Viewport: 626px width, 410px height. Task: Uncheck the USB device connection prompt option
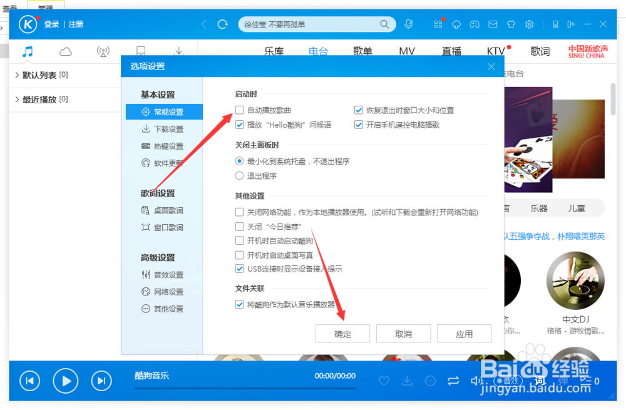coord(240,269)
